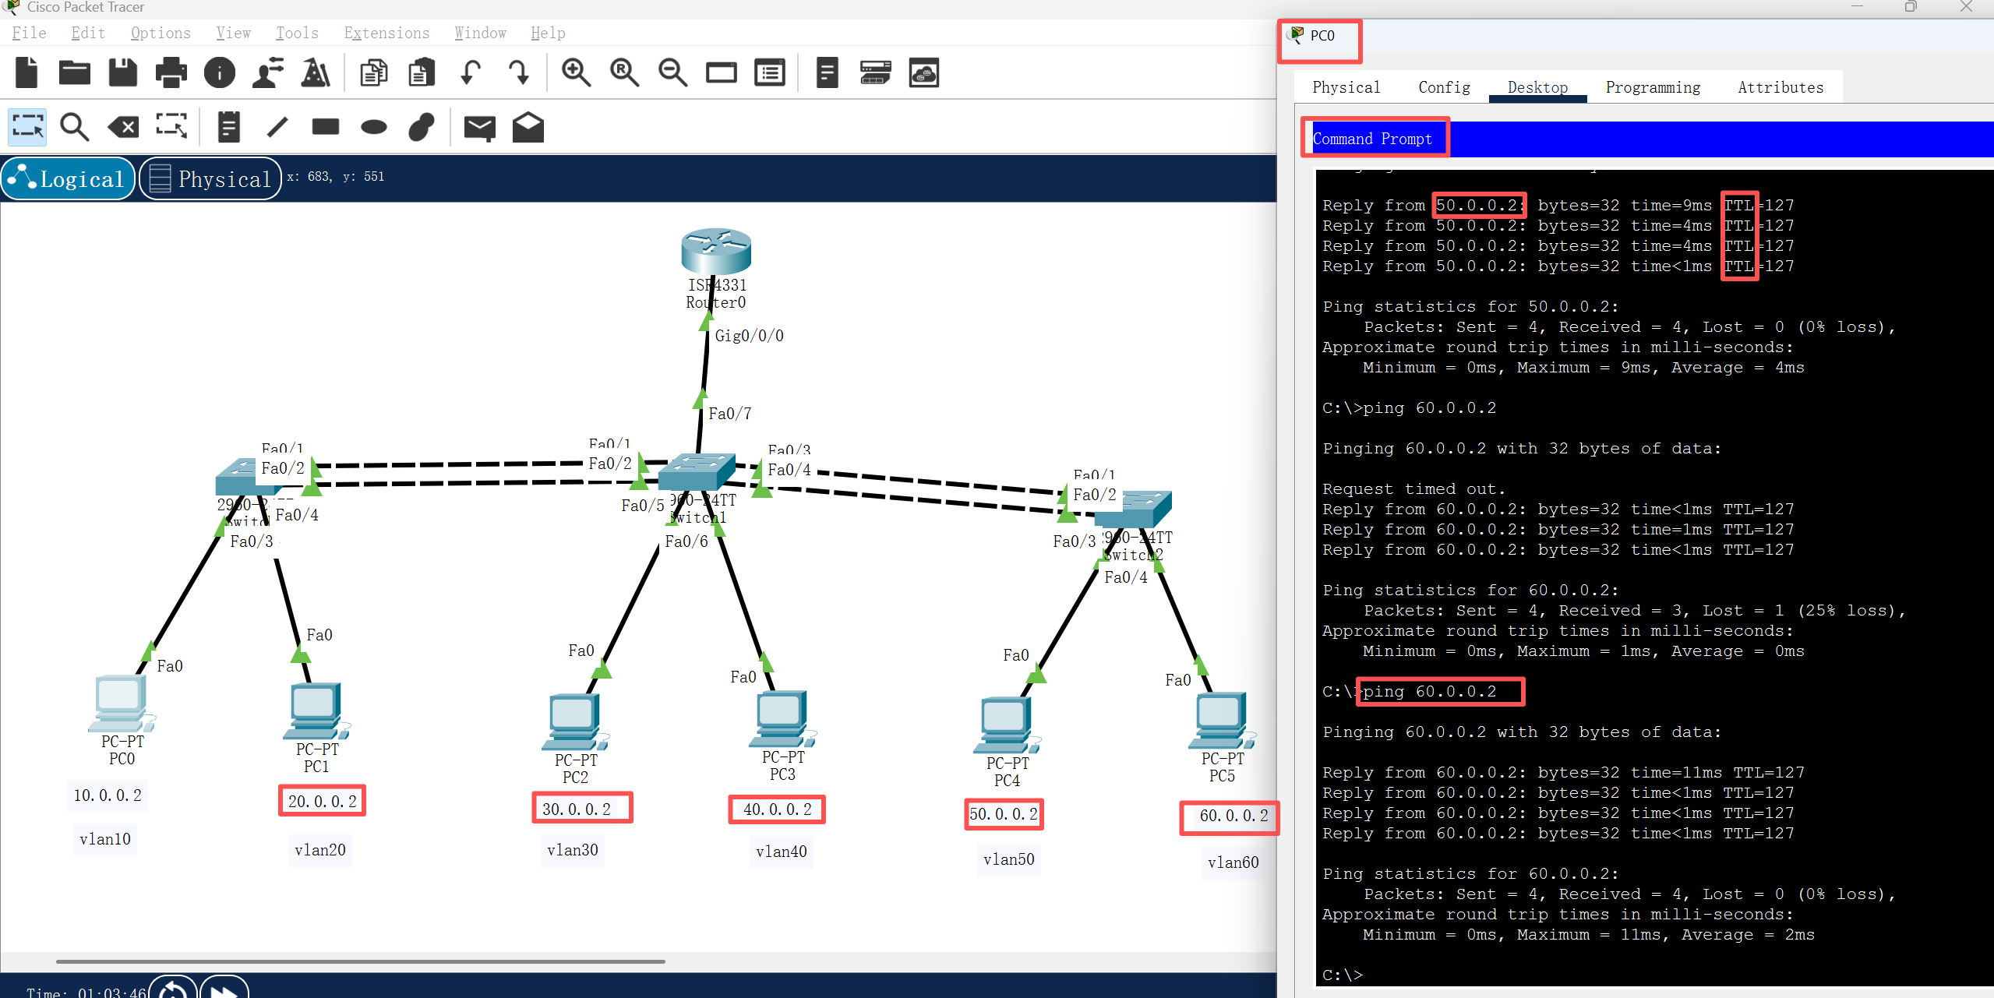This screenshot has width=1994, height=998.
Task: Switch to PC0 Config tab
Action: coord(1444,87)
